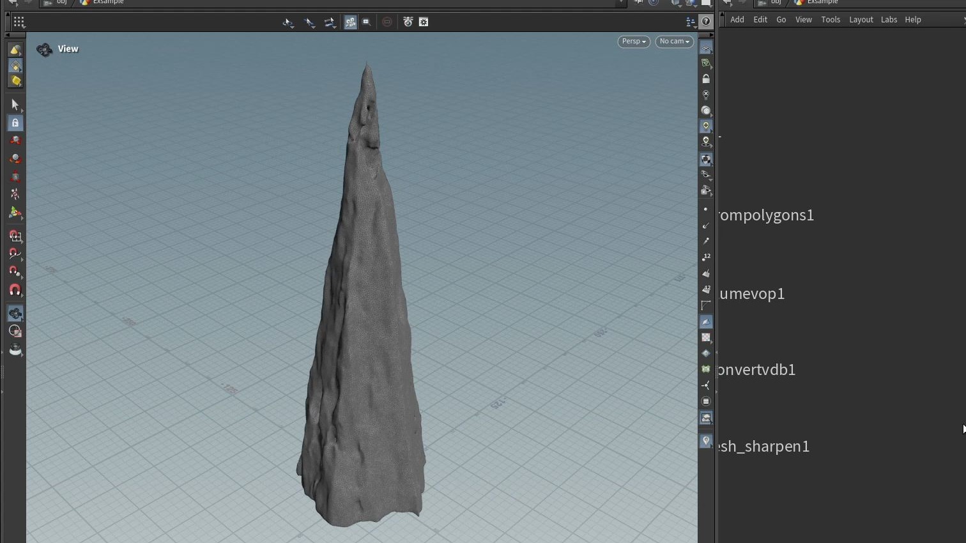Open the Tools menu in network editor
The height and width of the screenshot is (543, 966).
tap(831, 20)
